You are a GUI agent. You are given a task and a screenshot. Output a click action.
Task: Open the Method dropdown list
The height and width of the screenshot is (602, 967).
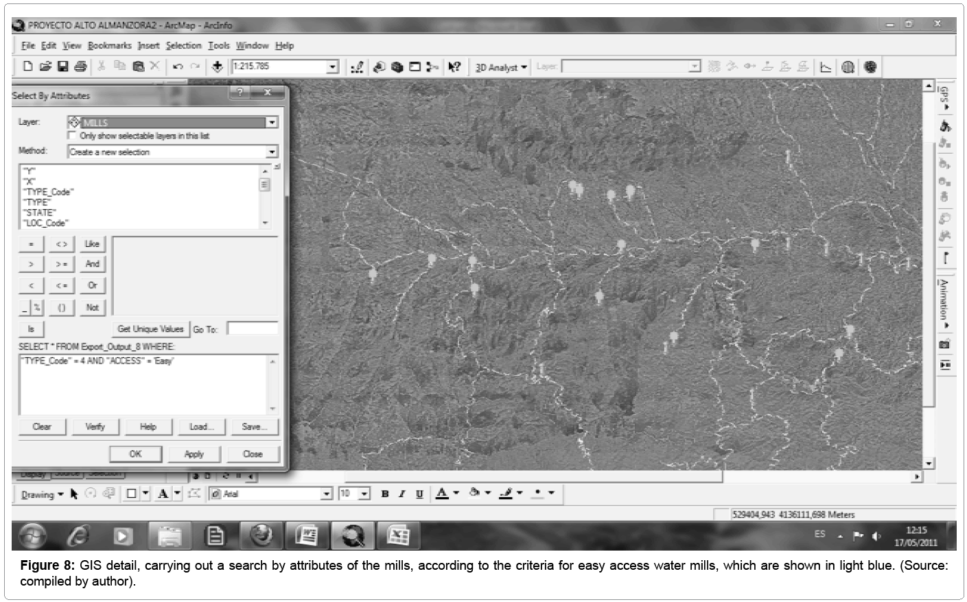[x=272, y=152]
